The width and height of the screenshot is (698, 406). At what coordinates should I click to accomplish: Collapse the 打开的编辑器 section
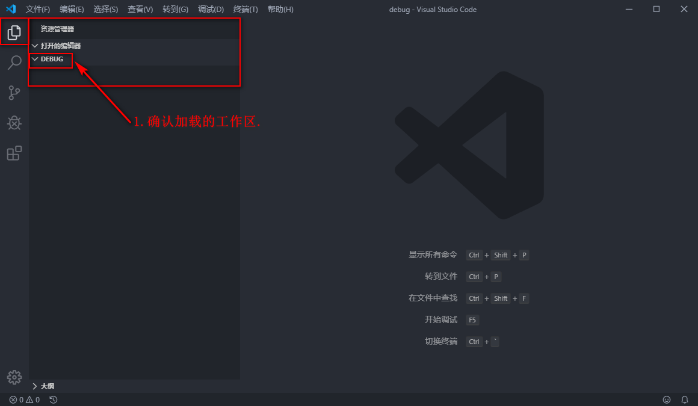tap(35, 46)
